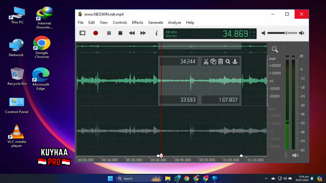
Task: Open the Help menu
Action: 190,22
